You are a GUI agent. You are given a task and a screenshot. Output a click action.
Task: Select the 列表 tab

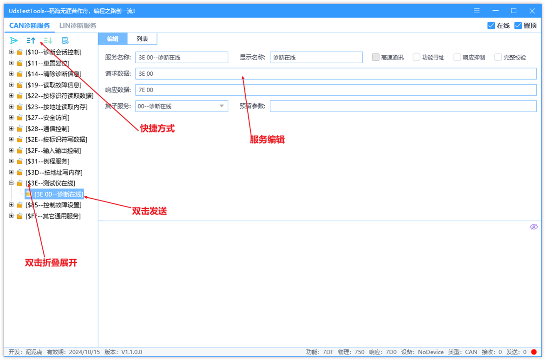142,39
